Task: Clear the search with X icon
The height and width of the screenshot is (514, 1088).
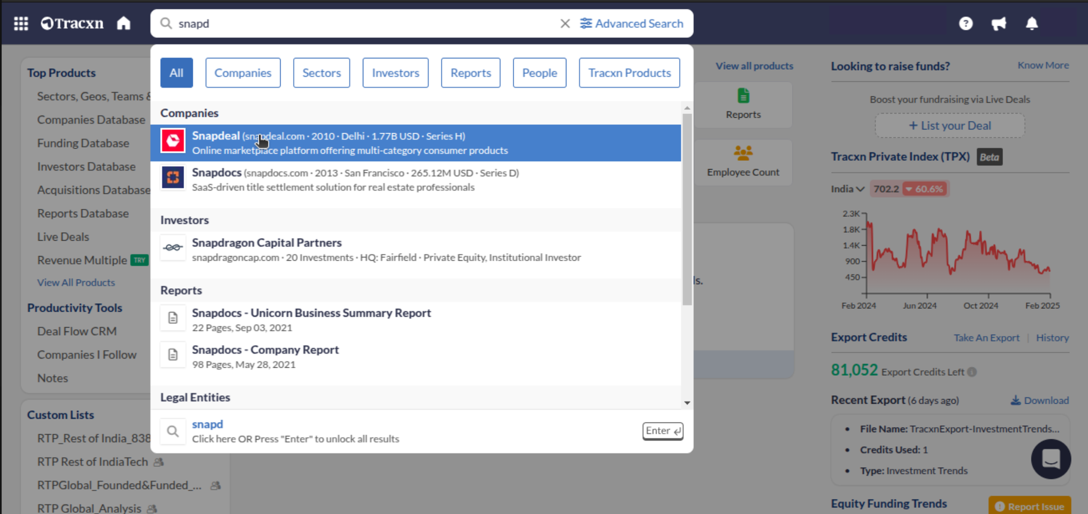Action: point(565,23)
